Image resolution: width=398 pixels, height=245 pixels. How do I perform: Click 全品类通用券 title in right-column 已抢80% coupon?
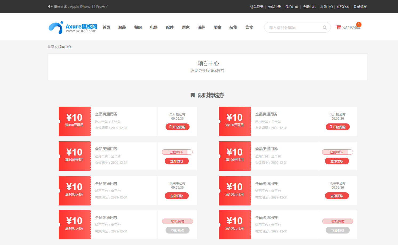(x=267, y=149)
